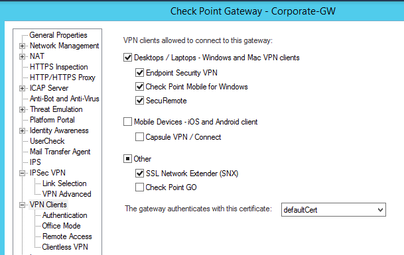Select IPSec VPN tree item
This screenshot has height=255, width=404.
(x=48, y=173)
